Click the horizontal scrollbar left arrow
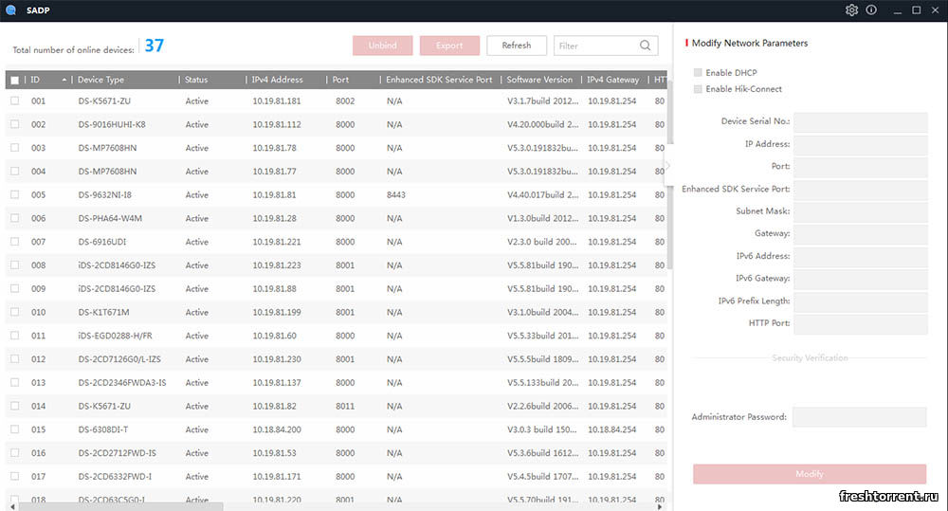Viewport: 948px width, 511px height. 12,507
